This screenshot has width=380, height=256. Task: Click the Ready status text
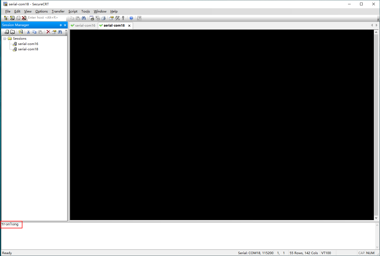[7, 253]
